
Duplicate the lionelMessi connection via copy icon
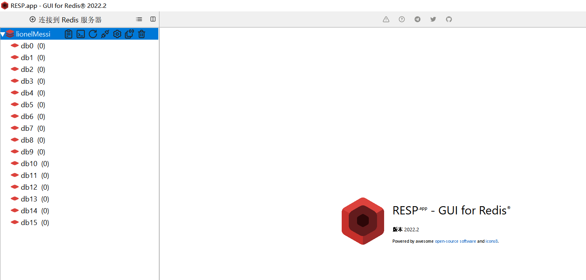129,34
